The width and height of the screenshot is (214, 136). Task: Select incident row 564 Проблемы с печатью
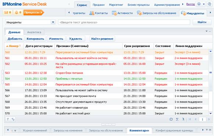(x=107, y=79)
